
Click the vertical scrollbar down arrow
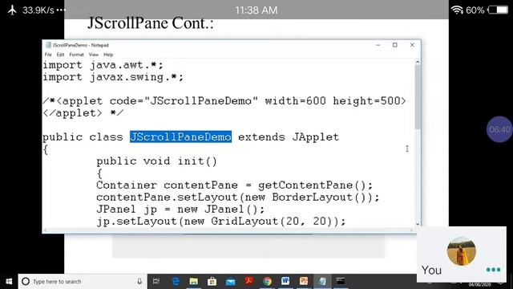tap(418, 224)
